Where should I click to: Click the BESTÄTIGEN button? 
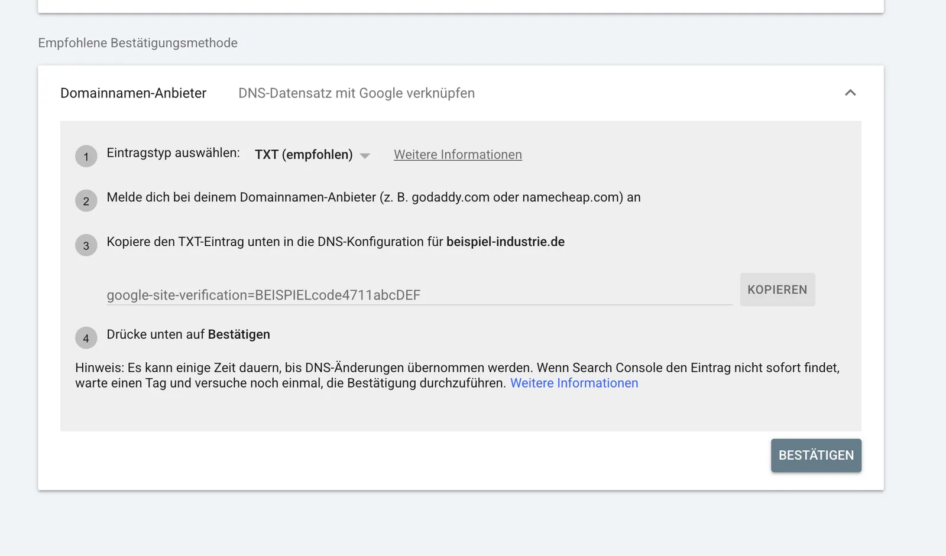[x=816, y=455]
